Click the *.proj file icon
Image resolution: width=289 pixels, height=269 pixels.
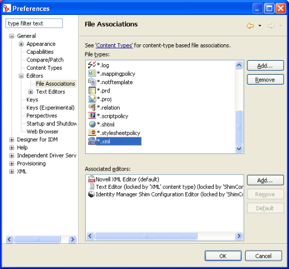coord(92,99)
